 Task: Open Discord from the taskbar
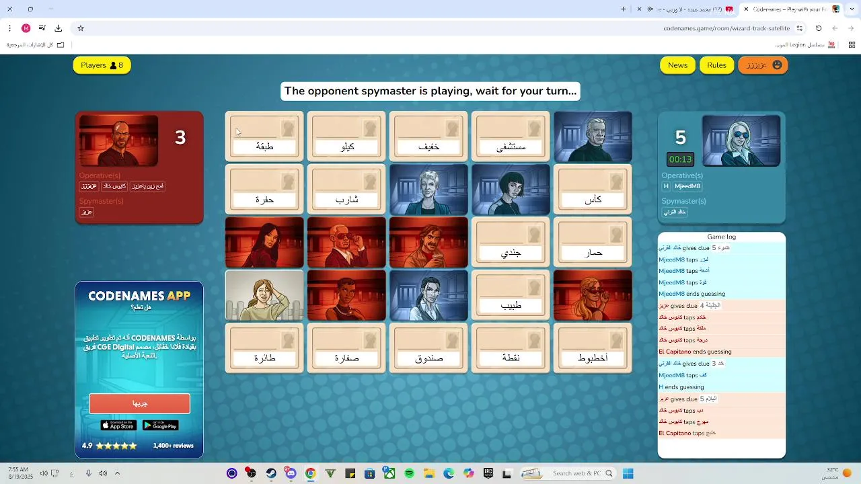[291, 473]
